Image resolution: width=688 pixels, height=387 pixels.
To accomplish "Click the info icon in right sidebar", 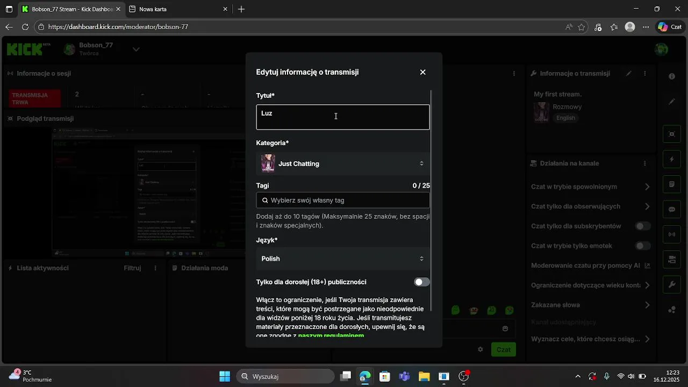I will (x=672, y=77).
